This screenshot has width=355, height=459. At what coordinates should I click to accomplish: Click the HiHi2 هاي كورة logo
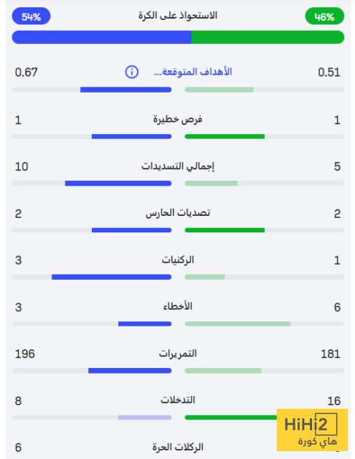312,430
